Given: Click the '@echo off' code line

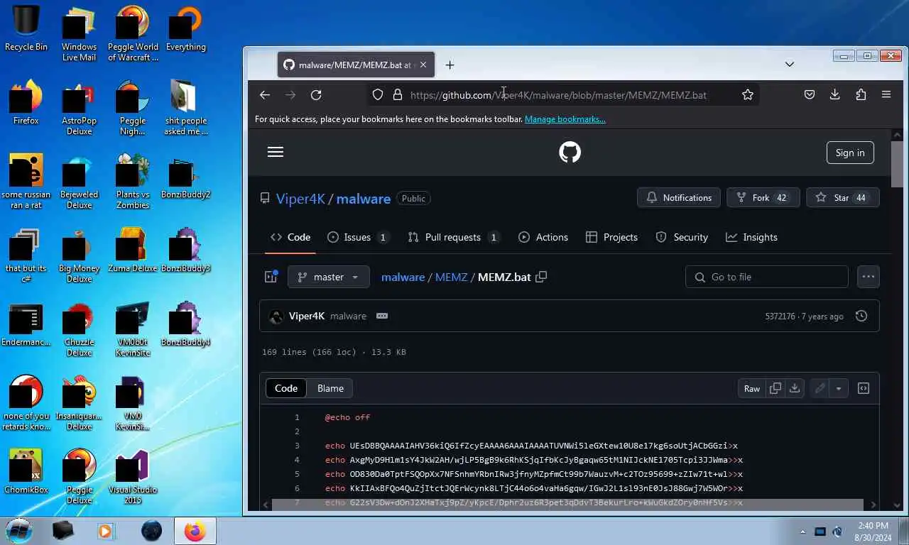Looking at the screenshot, I should [347, 417].
